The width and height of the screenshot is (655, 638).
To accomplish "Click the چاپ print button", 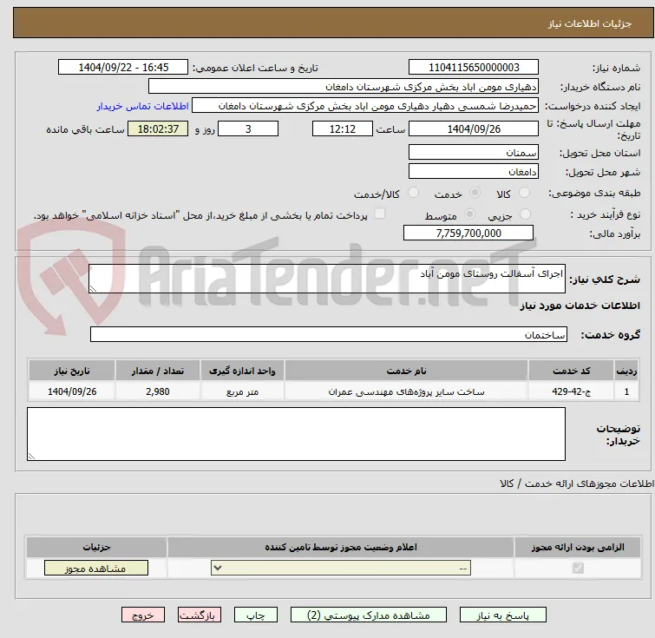I will click(256, 615).
